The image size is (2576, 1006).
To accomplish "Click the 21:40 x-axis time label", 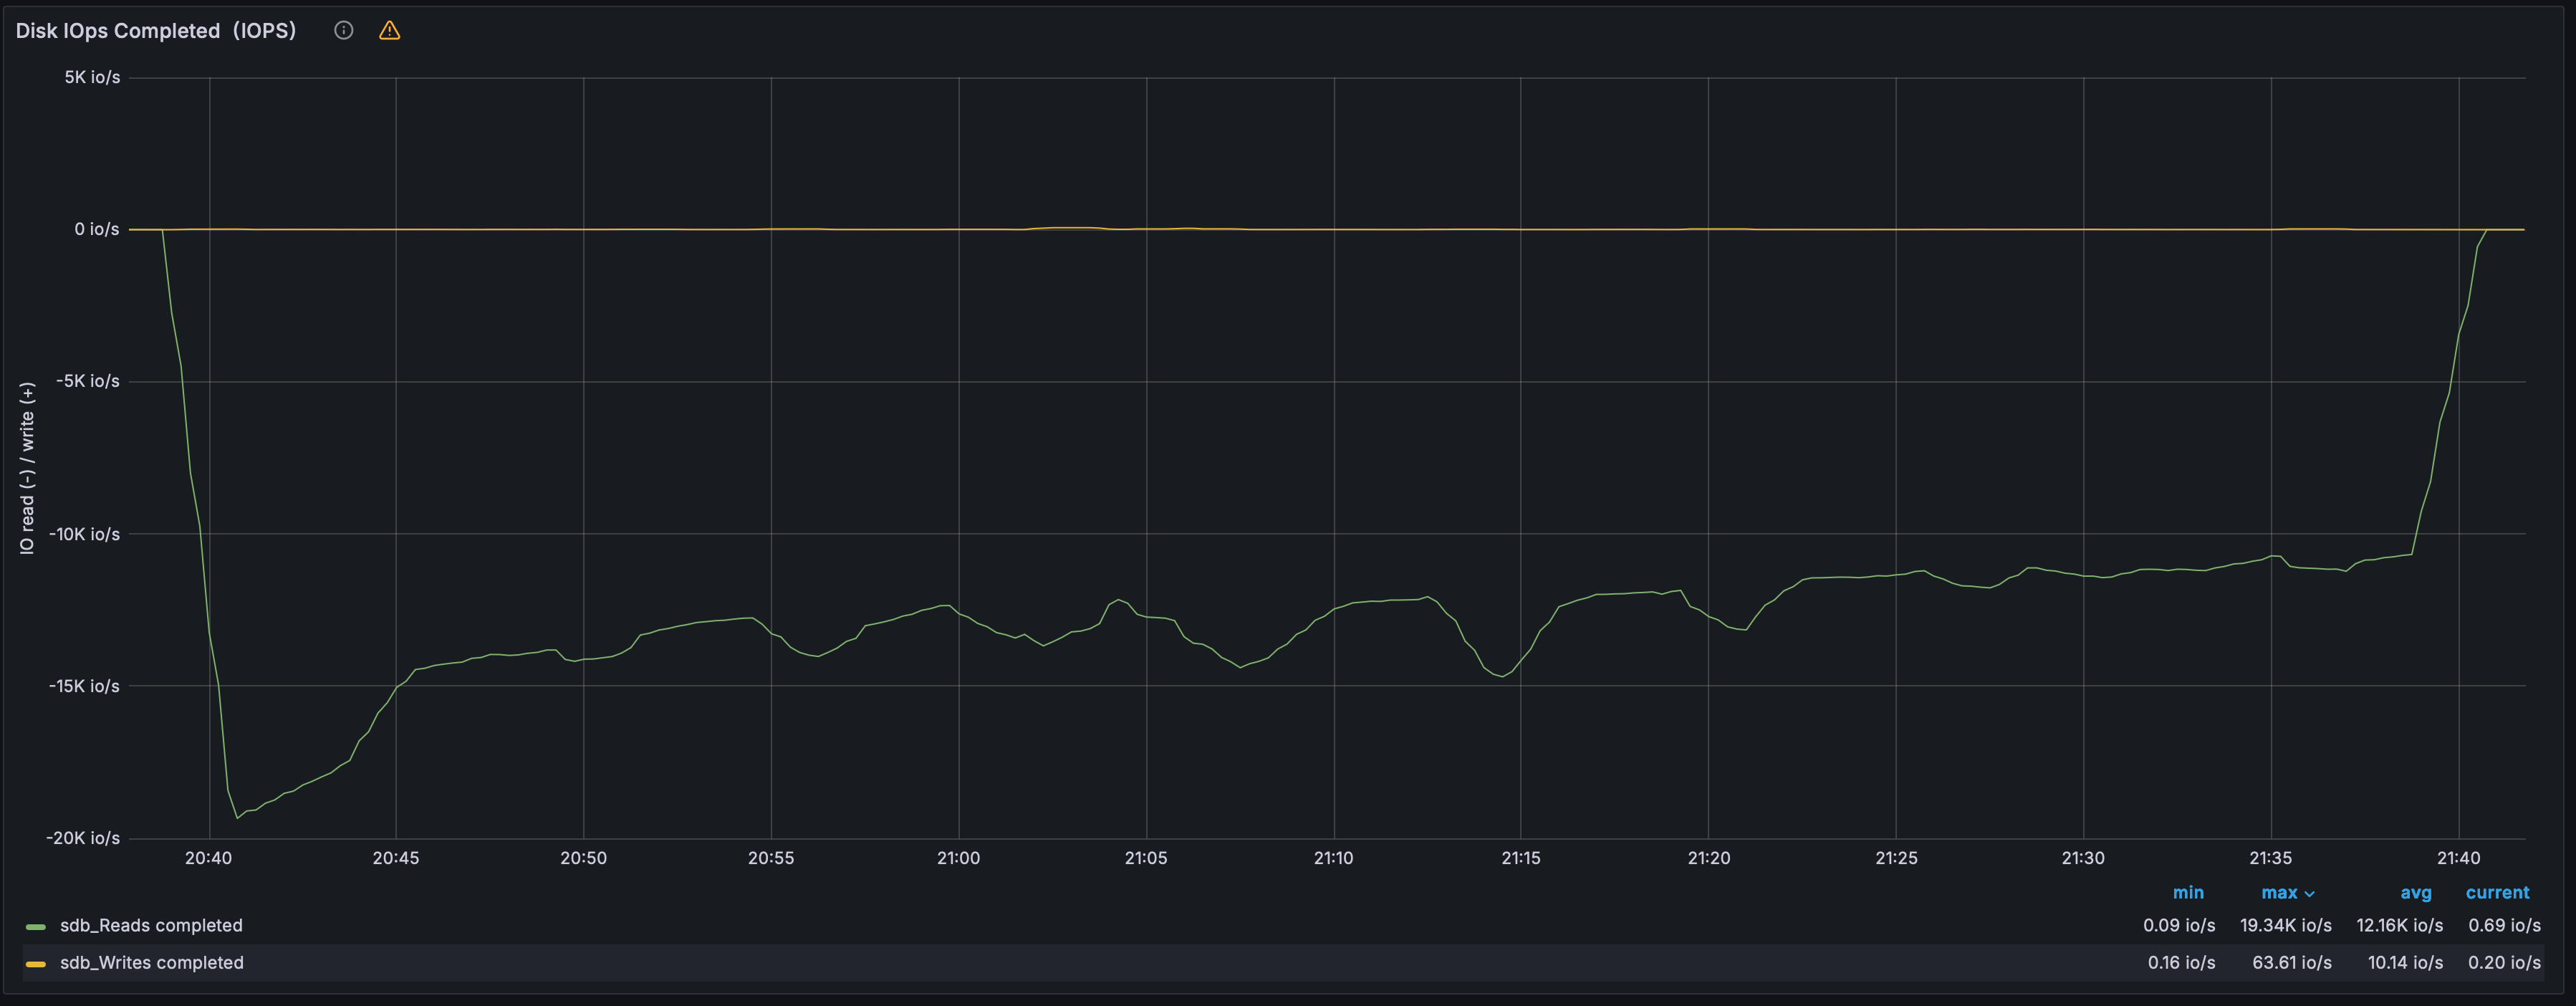I will 2458,857.
